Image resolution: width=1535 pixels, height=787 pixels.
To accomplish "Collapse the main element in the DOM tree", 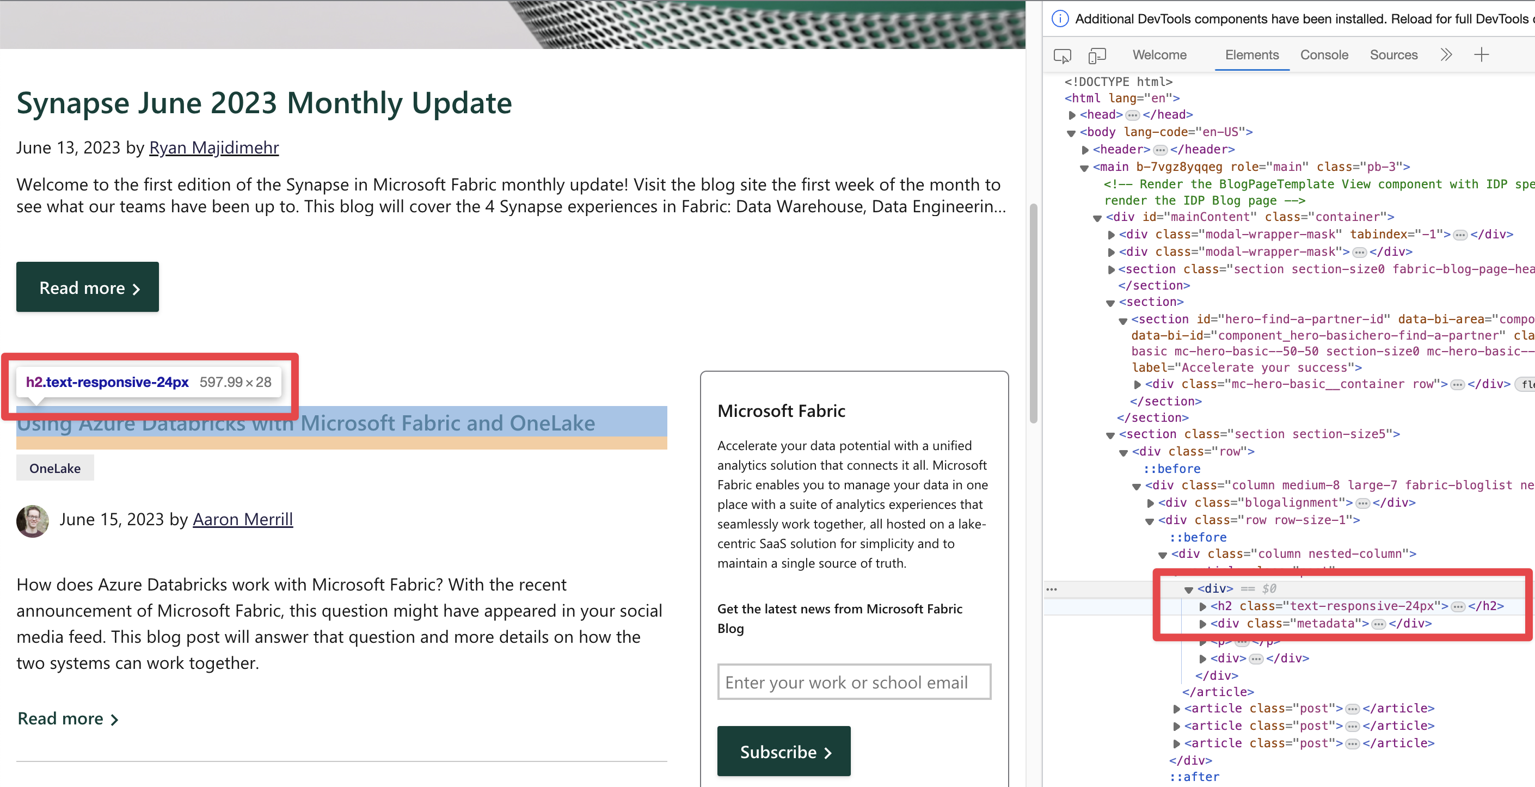I will tap(1083, 167).
